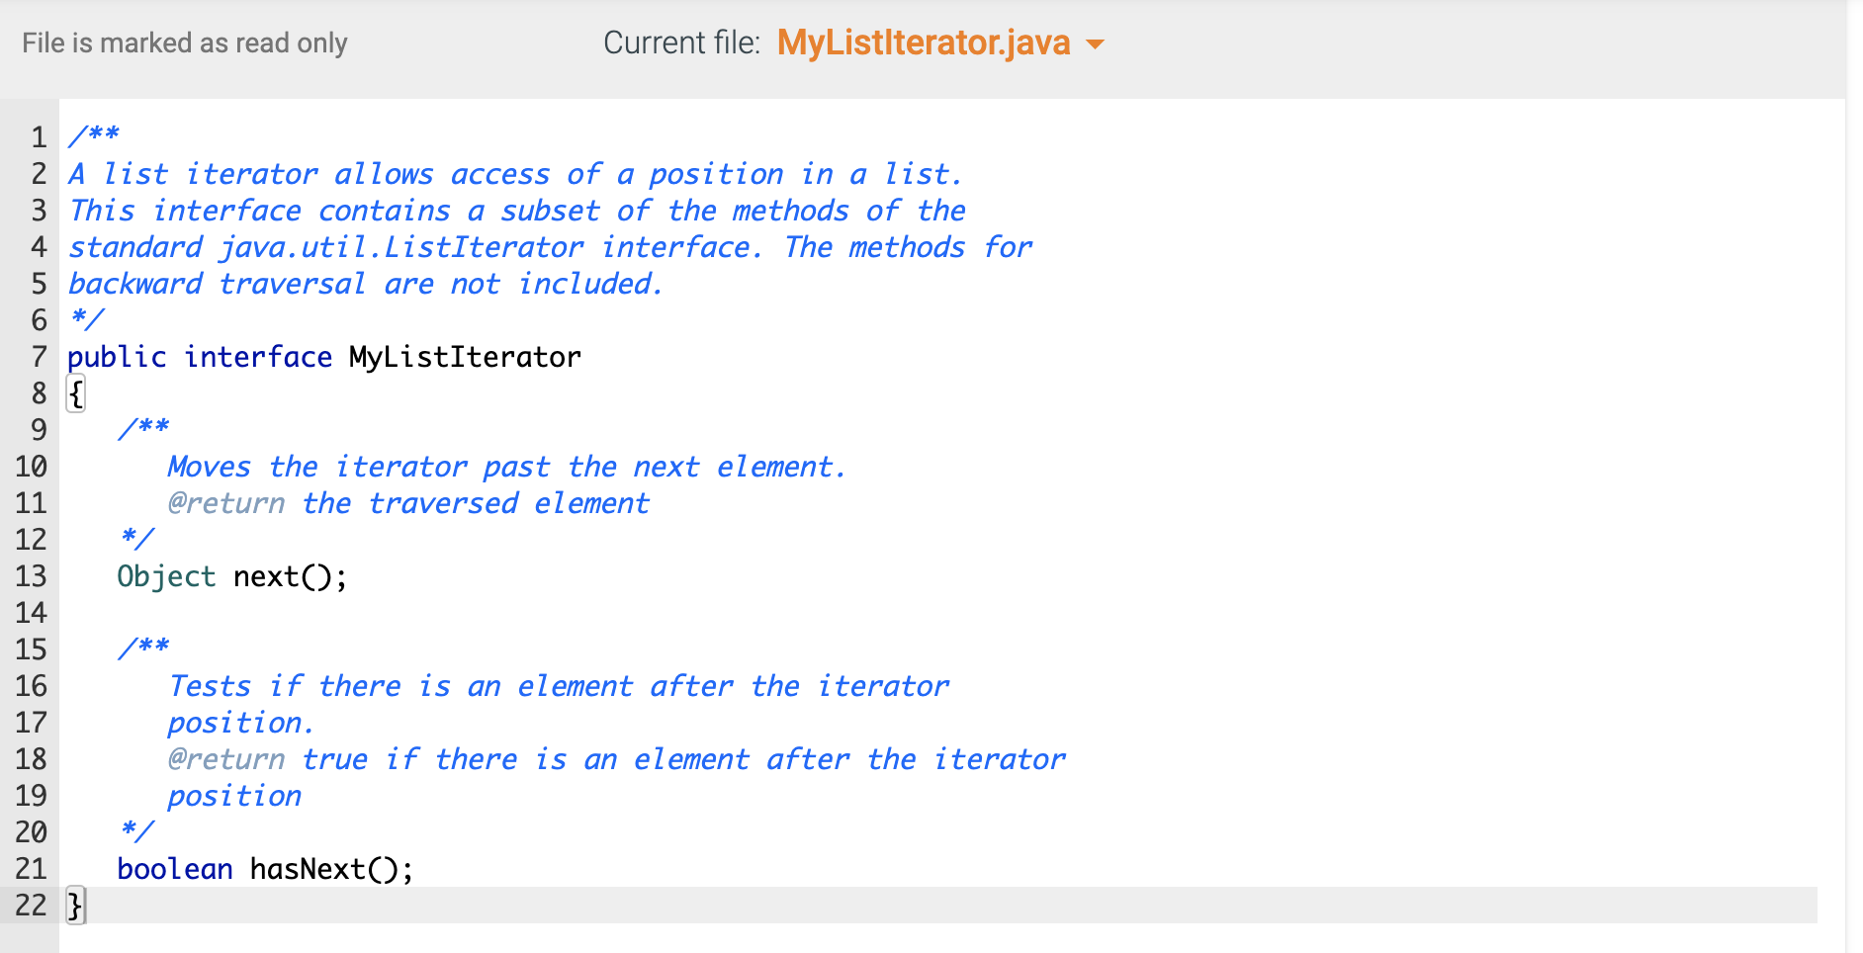This screenshot has height=953, width=1863.
Task: Click the read only notice text
Action: [184, 43]
